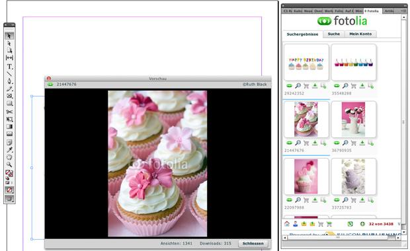Click the rainbow cupcakes row thumbnail
410x251 pixels.
pyautogui.click(x=354, y=62)
